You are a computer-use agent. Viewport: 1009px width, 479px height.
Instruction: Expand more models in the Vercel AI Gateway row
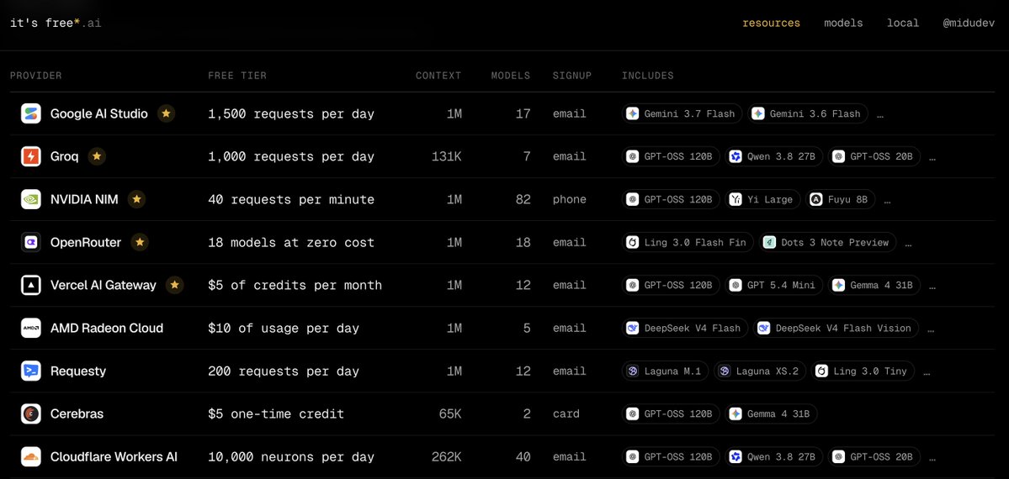click(x=933, y=286)
